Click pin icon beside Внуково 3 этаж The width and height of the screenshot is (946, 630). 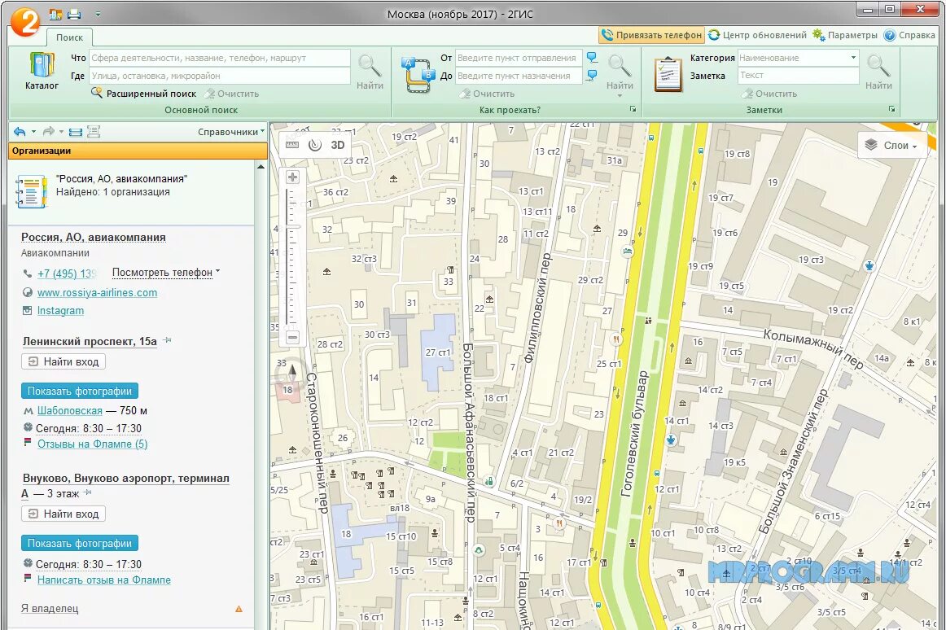(x=87, y=492)
